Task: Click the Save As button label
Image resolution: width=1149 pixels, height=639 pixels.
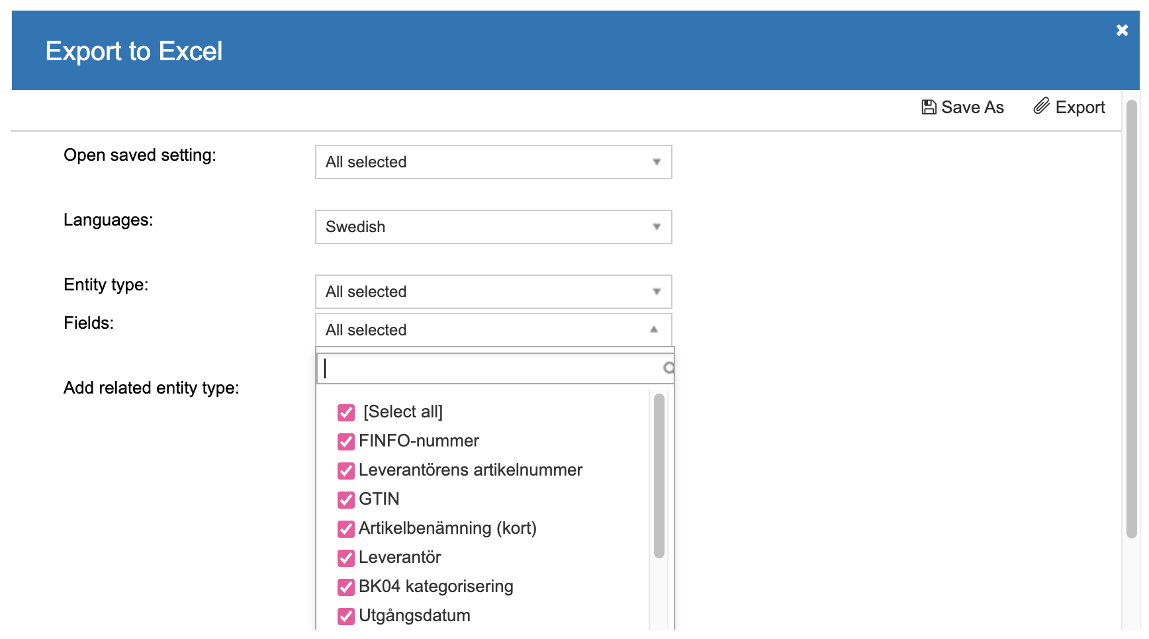Action: point(972,107)
